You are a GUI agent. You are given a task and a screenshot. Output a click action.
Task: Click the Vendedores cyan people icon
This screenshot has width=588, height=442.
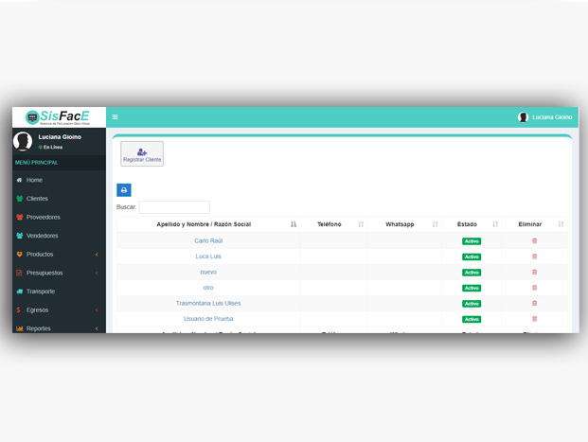click(20, 236)
